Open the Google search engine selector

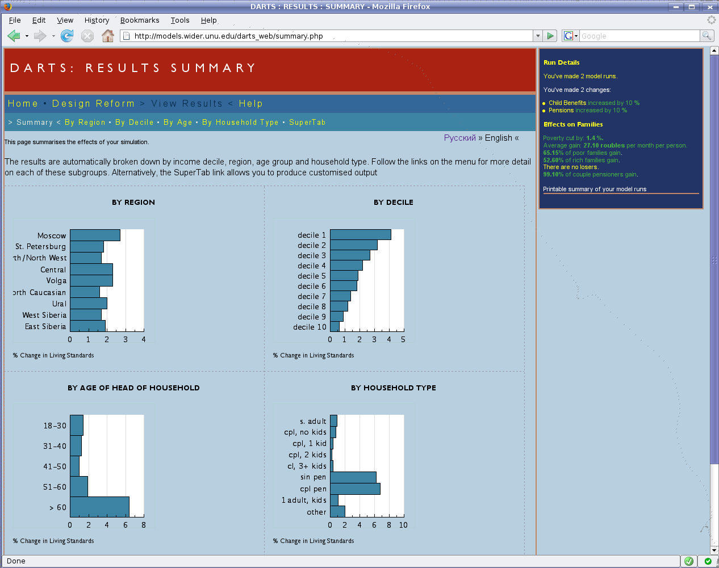click(x=570, y=36)
